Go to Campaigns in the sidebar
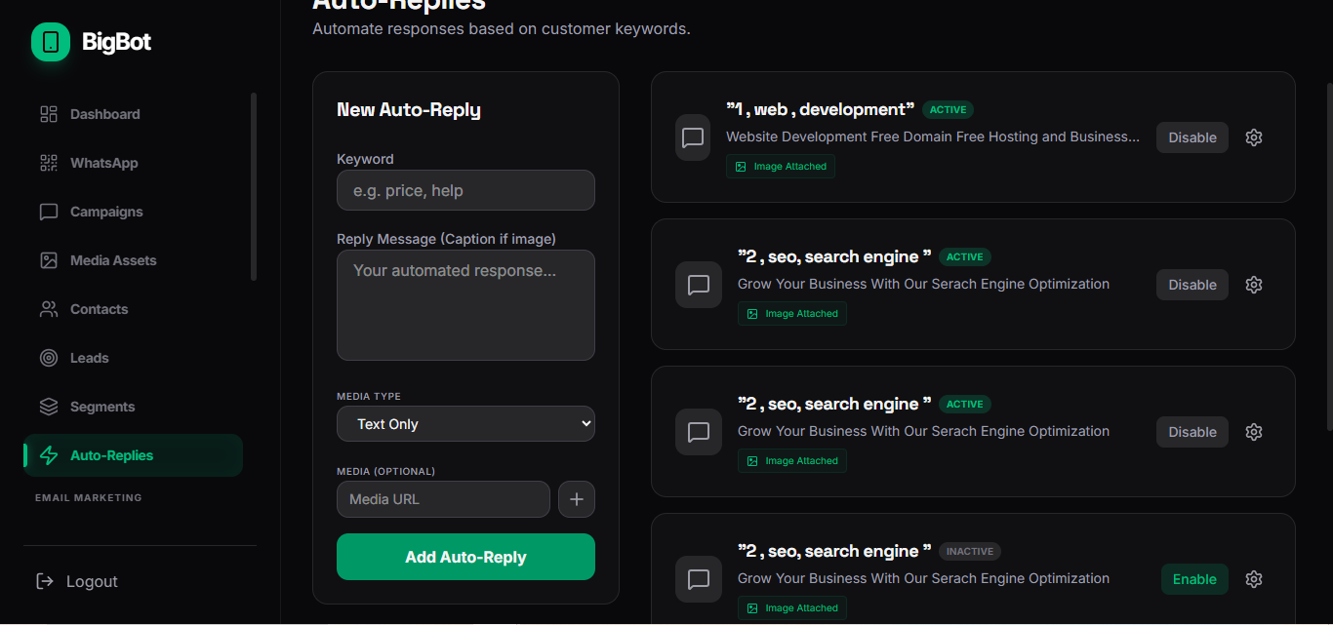Viewport: 1333px width, 625px height. pos(106,212)
